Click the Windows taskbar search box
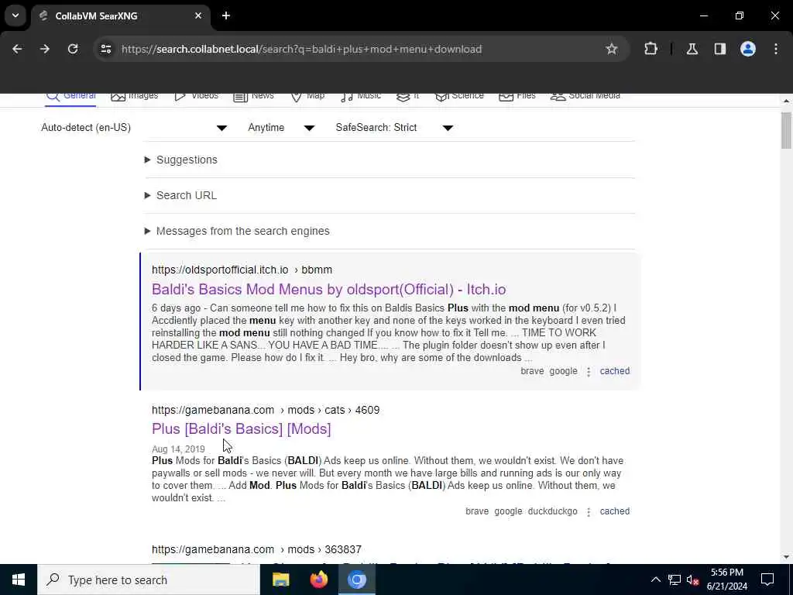Image resolution: width=793 pixels, height=595 pixels. coord(149,580)
